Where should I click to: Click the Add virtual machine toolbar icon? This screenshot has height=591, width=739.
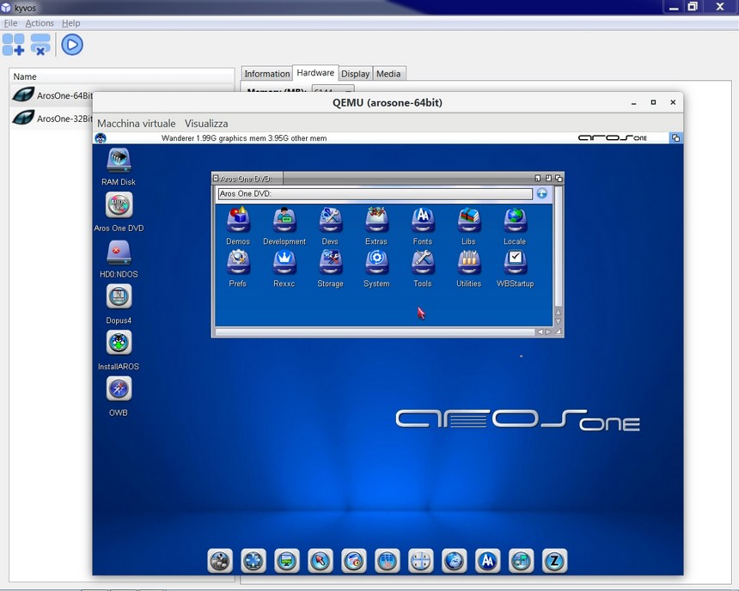pos(14,45)
